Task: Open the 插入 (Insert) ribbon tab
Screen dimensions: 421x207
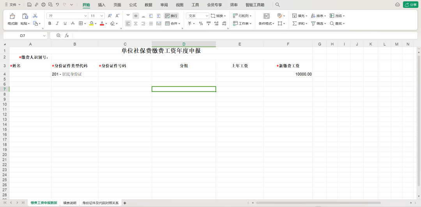Action: coord(101,5)
